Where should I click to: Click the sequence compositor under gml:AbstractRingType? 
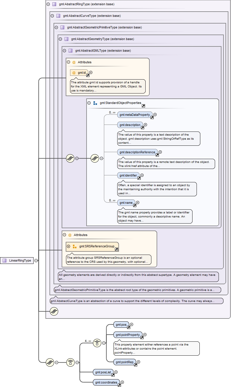[54, 312]
